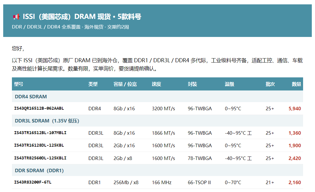Click the '型号' column header

19,84
